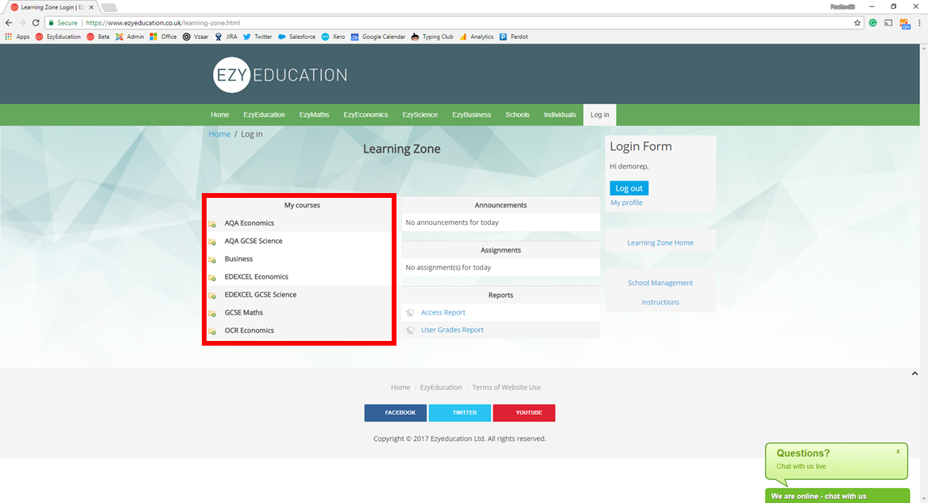Toggle the bookmark star for this page
928x503 pixels.
coord(857,22)
